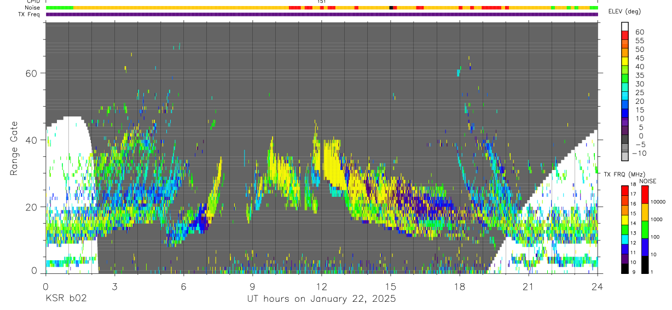672x310 pixels.
Task: Click the x-axis tick label "9"
Action: pyautogui.click(x=252, y=286)
